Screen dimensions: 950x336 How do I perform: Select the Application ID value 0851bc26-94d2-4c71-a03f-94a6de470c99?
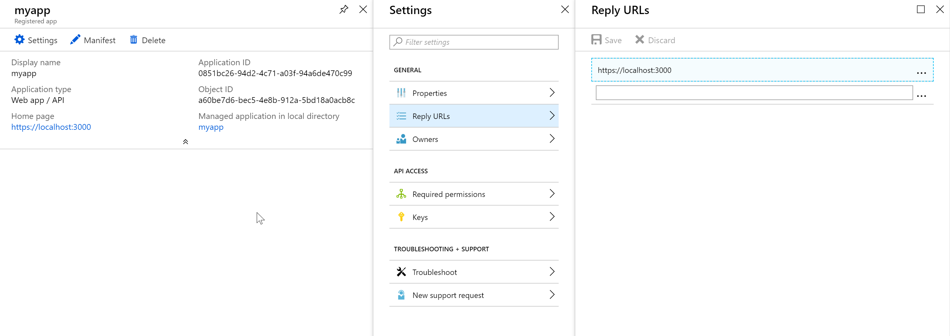(275, 73)
